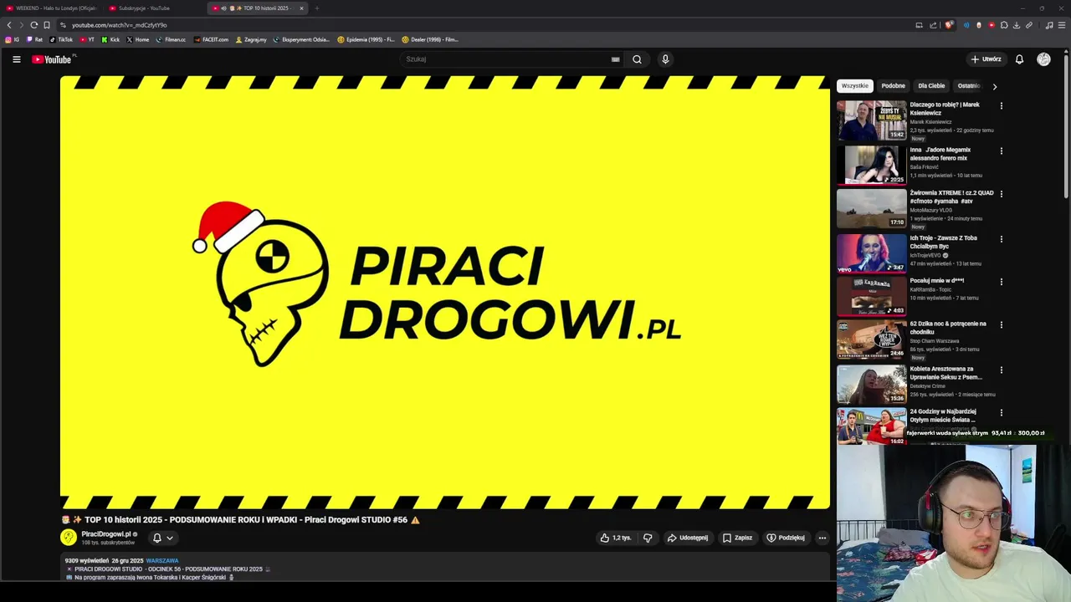Open more actions three-dot menu under video
The width and height of the screenshot is (1071, 602).
pos(822,538)
